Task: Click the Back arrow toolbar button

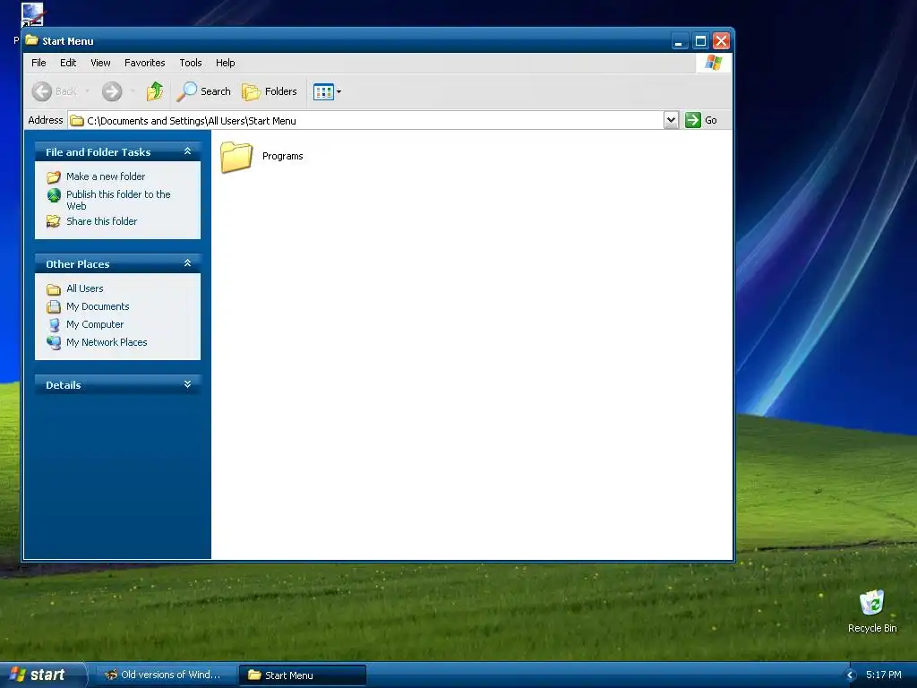Action: 55,91
